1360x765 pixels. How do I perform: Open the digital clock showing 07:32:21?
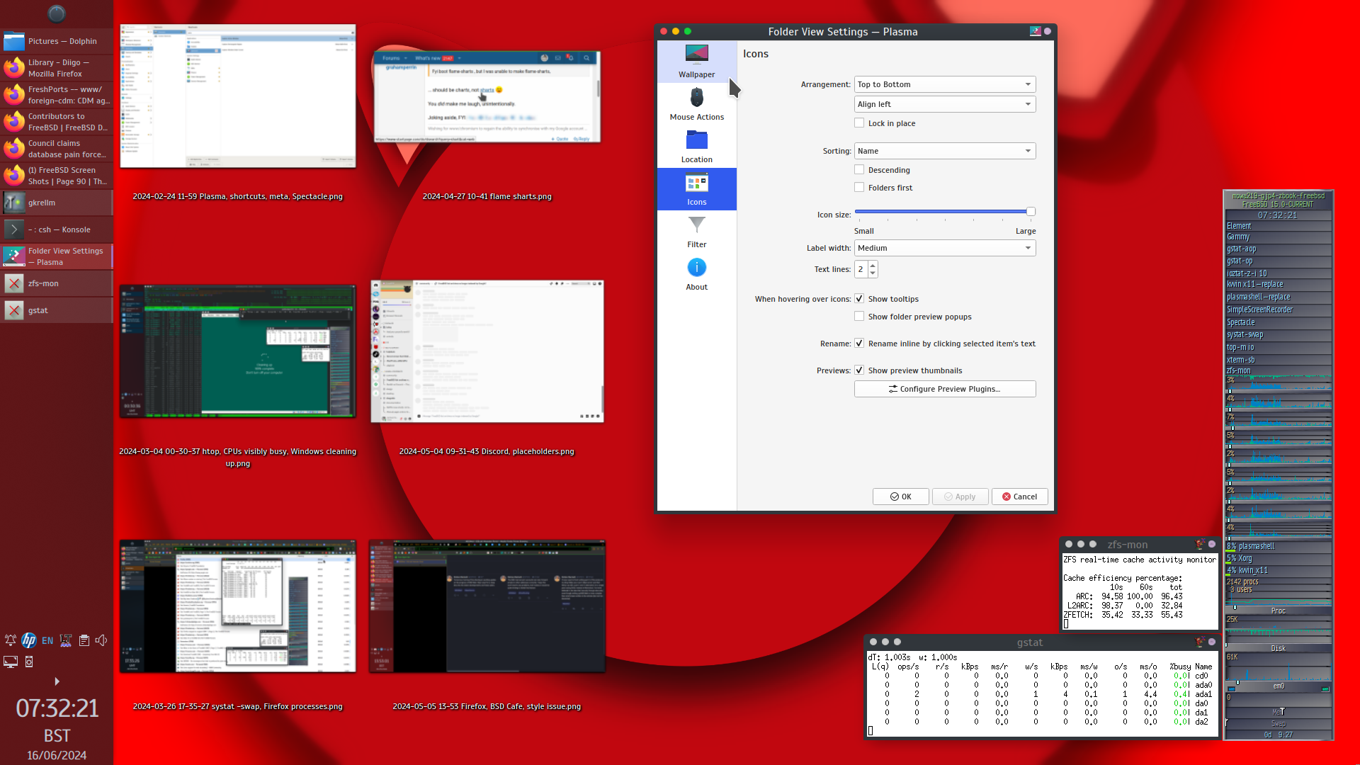pyautogui.click(x=57, y=708)
